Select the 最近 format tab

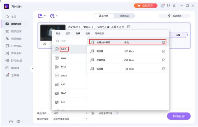58,33
